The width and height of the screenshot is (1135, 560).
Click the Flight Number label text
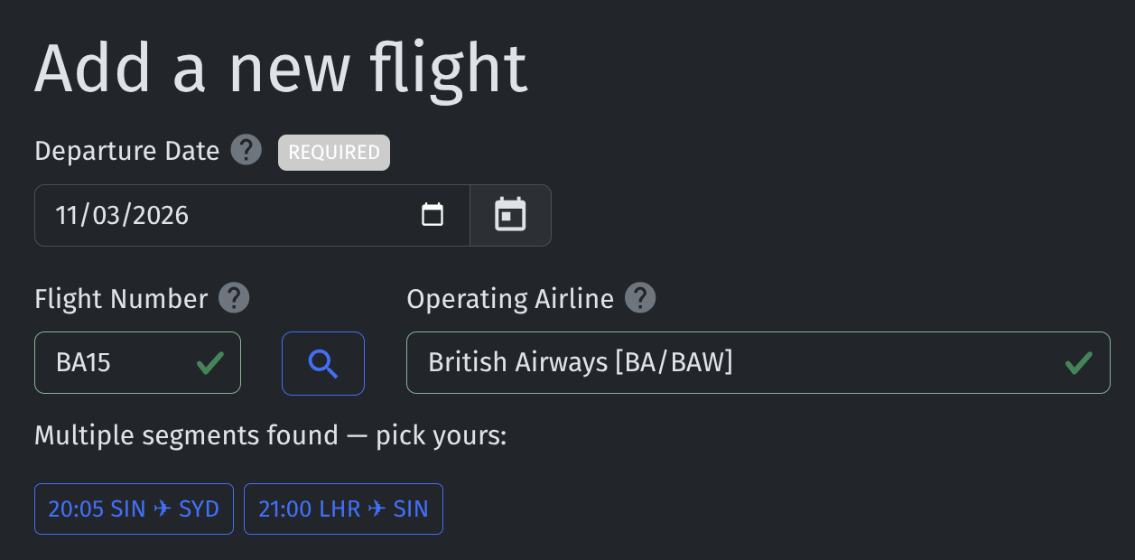(121, 298)
